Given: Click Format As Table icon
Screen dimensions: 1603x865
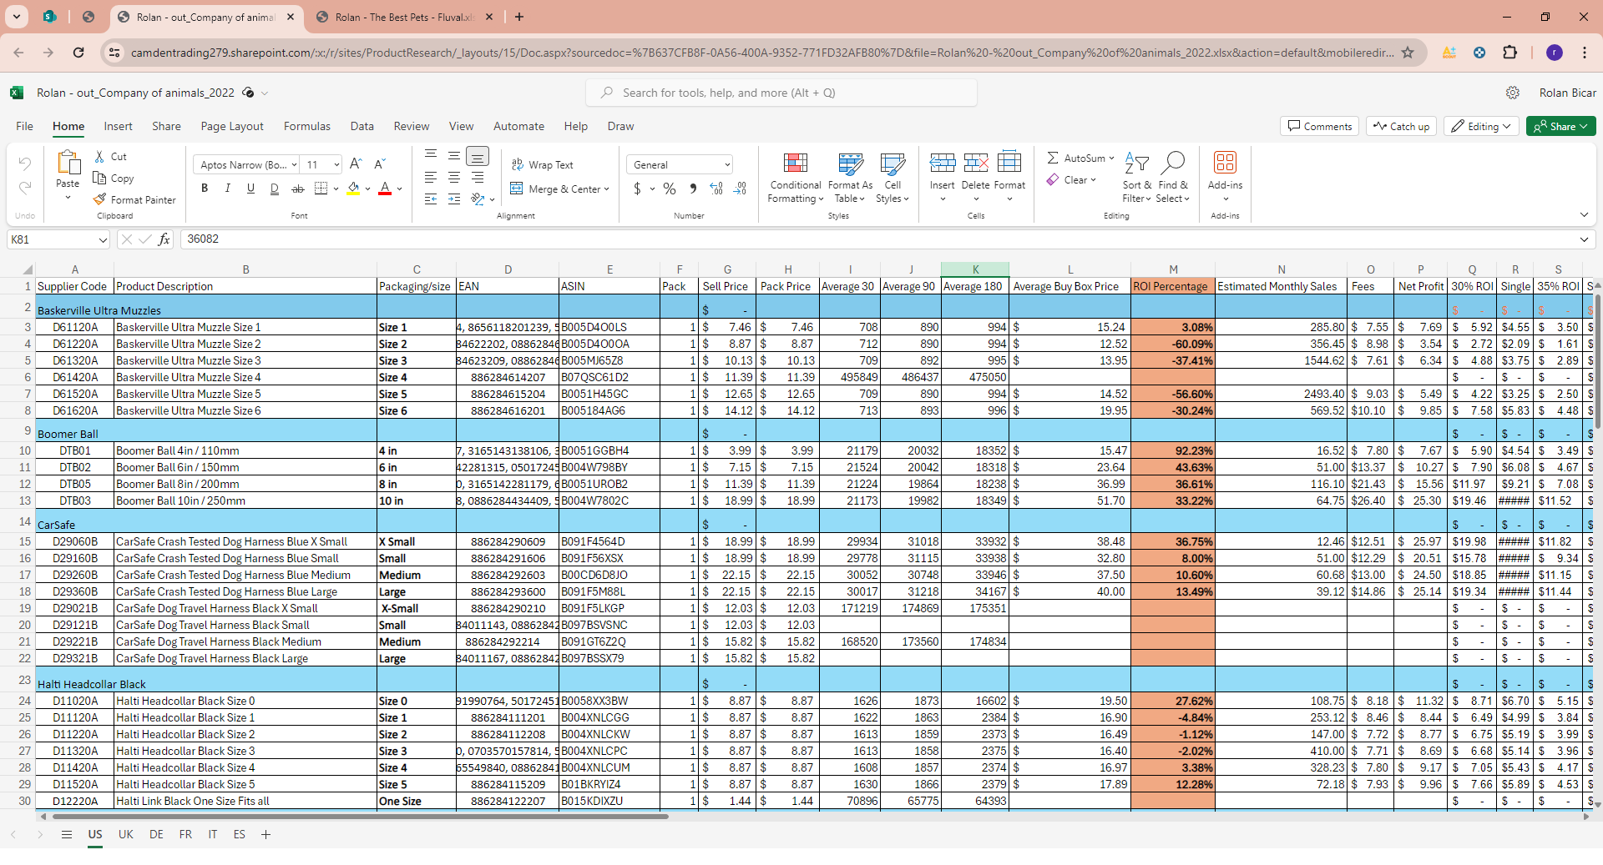Looking at the screenshot, I should [851, 163].
